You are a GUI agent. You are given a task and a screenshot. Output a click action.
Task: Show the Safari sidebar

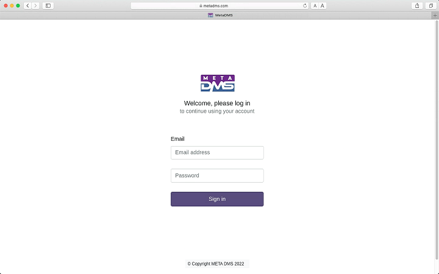[x=48, y=5]
